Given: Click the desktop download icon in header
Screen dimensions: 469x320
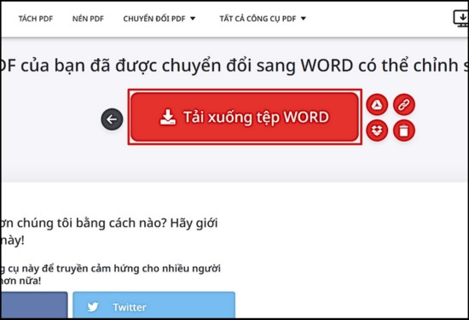Looking at the screenshot, I should click(x=461, y=19).
